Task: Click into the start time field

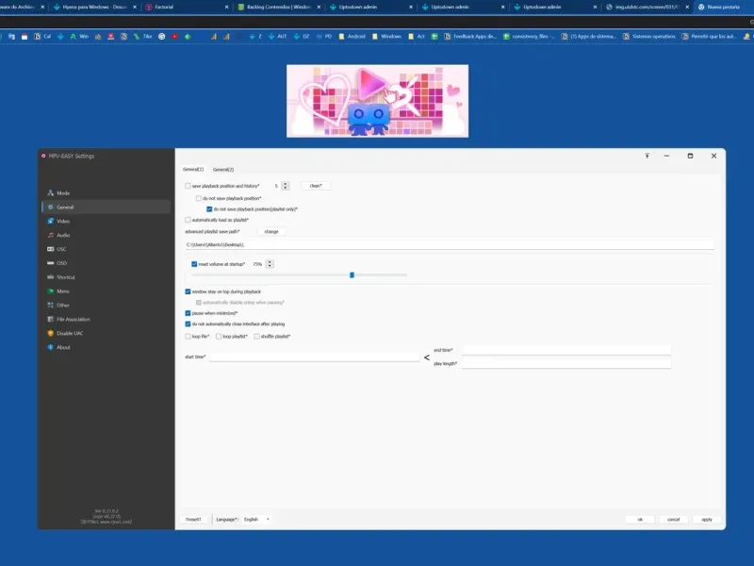Action: click(x=315, y=357)
